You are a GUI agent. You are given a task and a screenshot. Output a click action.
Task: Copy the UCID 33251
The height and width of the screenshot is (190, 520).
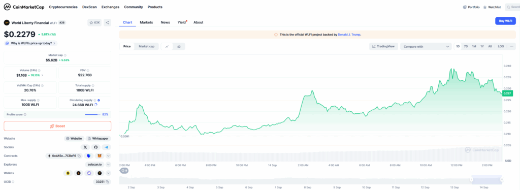click(108, 182)
